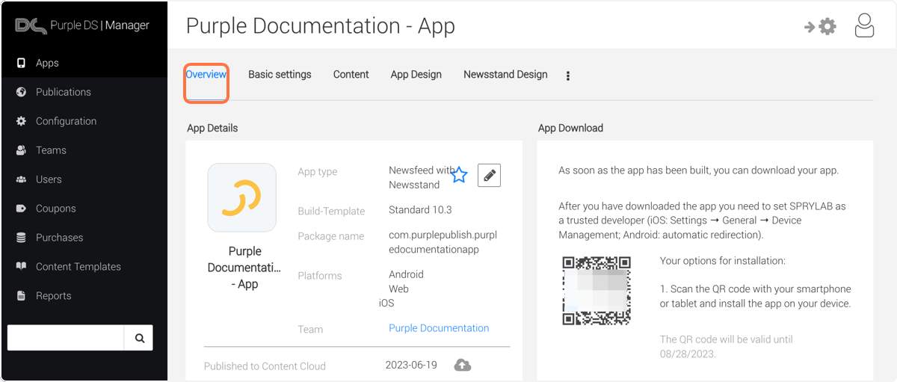The height and width of the screenshot is (382, 897).
Task: Click the Purple Documentation app icon thumbnail
Action: point(241,197)
